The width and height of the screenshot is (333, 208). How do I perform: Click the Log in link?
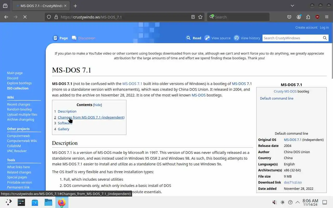point(324,27)
